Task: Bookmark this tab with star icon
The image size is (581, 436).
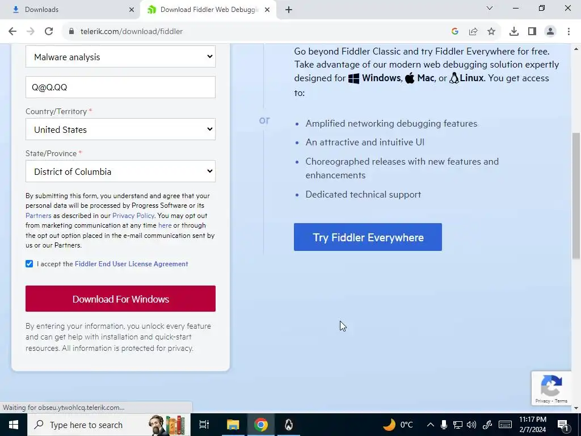Action: tap(491, 31)
